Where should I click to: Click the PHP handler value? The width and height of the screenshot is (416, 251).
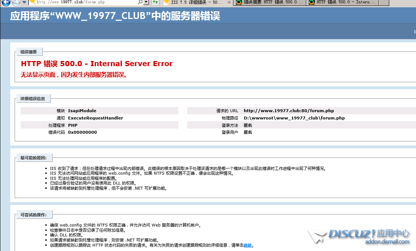(73, 125)
